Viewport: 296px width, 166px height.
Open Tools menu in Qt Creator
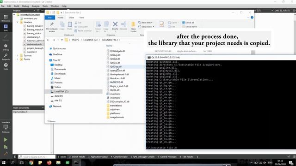(x=45, y=6)
